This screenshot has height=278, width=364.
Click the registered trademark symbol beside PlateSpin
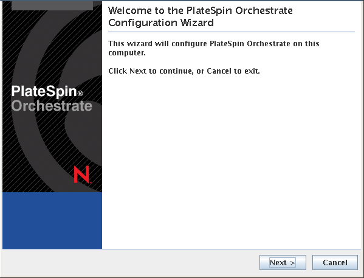(80, 94)
